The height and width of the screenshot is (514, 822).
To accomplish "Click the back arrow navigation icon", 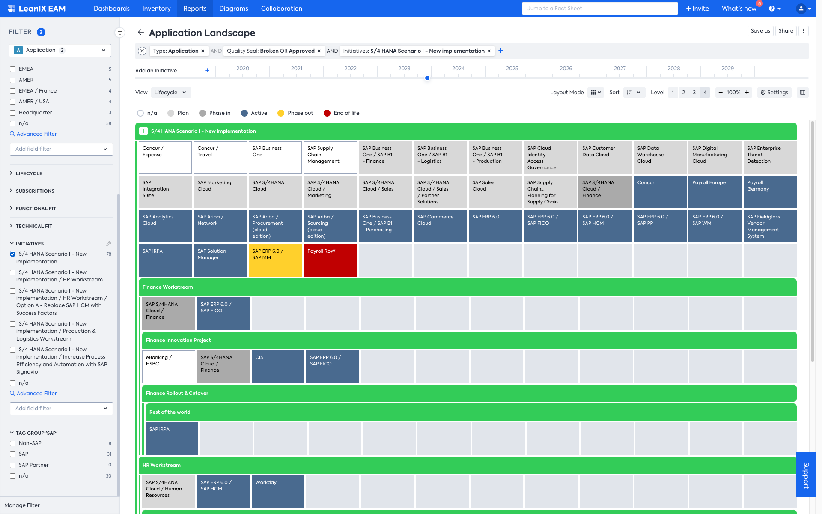I will (x=140, y=32).
